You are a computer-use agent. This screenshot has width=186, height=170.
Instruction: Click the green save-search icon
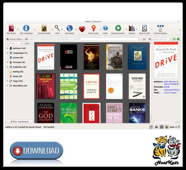click(174, 39)
